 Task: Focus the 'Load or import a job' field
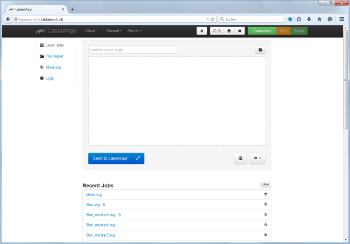[x=133, y=50]
